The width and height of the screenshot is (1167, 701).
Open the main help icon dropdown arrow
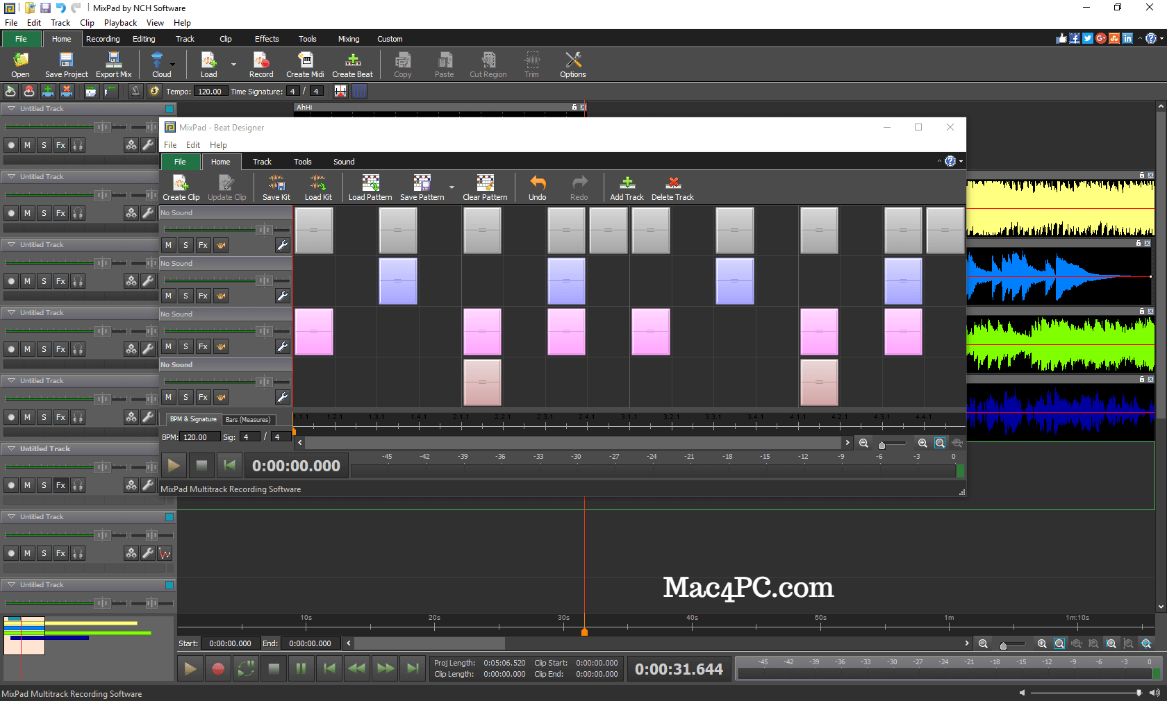(x=1161, y=38)
